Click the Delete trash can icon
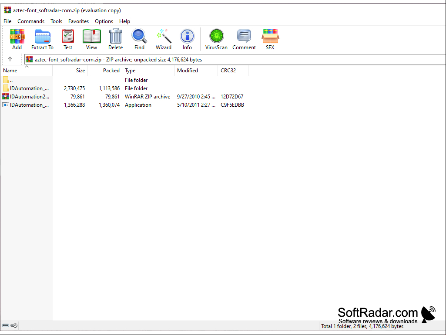This screenshot has width=446, height=335. tap(115, 36)
